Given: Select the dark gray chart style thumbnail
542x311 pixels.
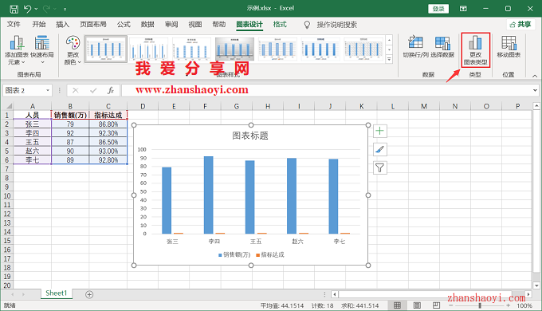Looking at the screenshot, I should coord(234,49).
